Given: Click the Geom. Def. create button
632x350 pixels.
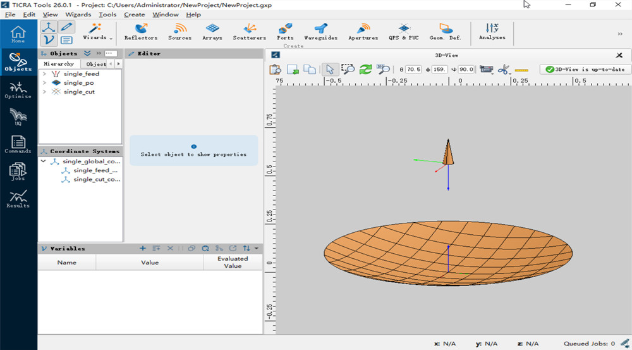Looking at the screenshot, I should pos(445,32).
